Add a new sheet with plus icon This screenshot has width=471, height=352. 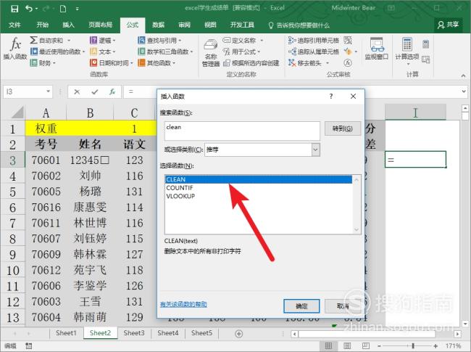[x=239, y=334]
